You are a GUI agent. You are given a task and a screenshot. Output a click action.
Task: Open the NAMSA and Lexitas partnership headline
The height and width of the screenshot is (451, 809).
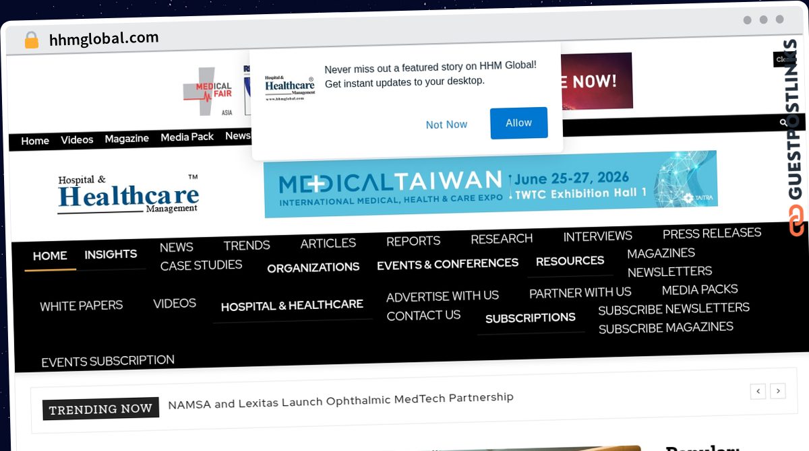point(340,401)
